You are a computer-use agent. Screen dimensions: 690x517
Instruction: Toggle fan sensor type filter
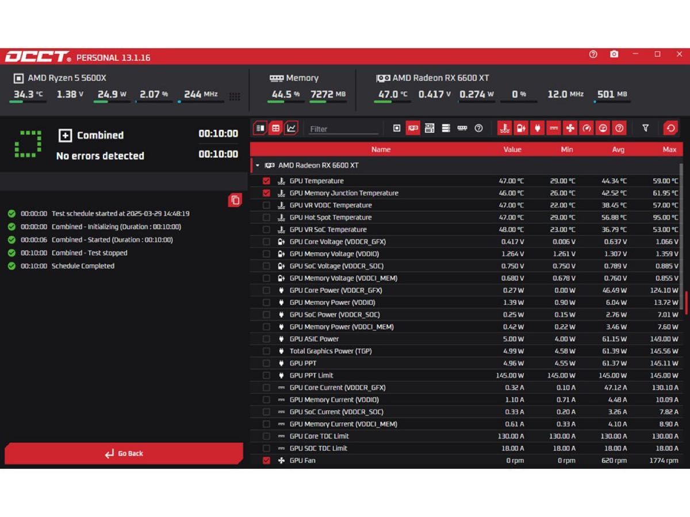click(x=570, y=128)
